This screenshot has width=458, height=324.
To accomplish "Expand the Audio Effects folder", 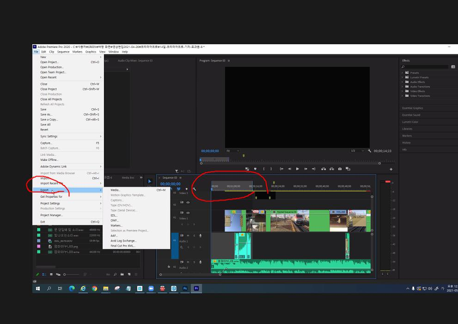I will click(x=402, y=82).
